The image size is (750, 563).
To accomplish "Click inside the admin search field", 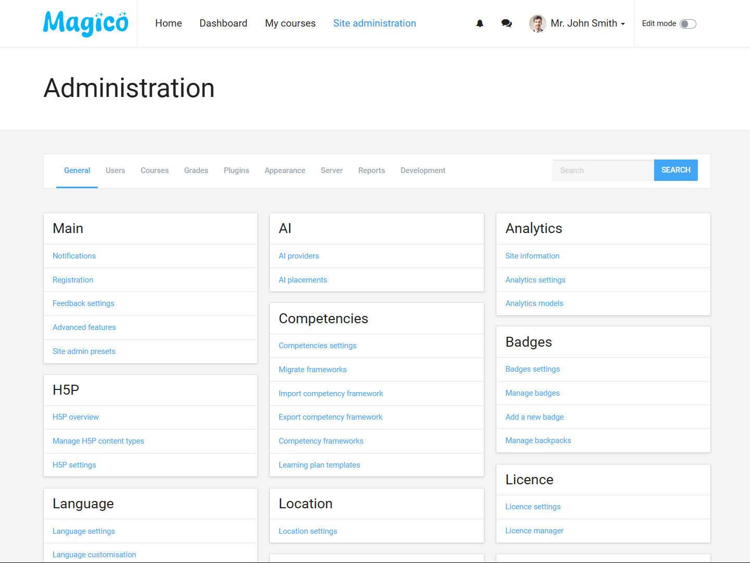I will [603, 170].
